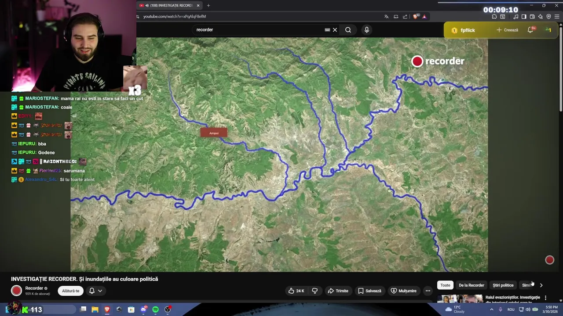Click the YouTube search magnifier button
This screenshot has width=563, height=316.
pyautogui.click(x=348, y=30)
